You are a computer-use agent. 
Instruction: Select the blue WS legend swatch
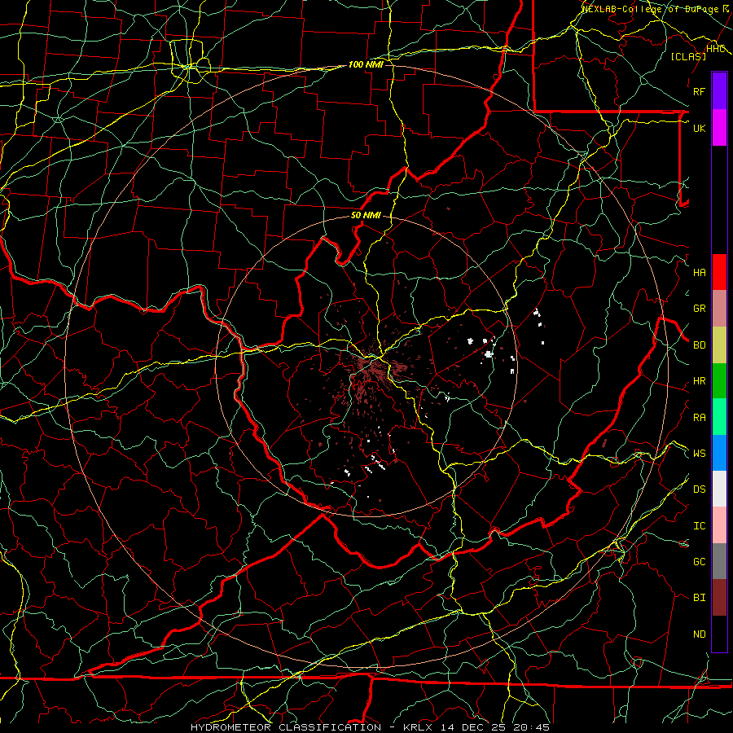(x=719, y=453)
